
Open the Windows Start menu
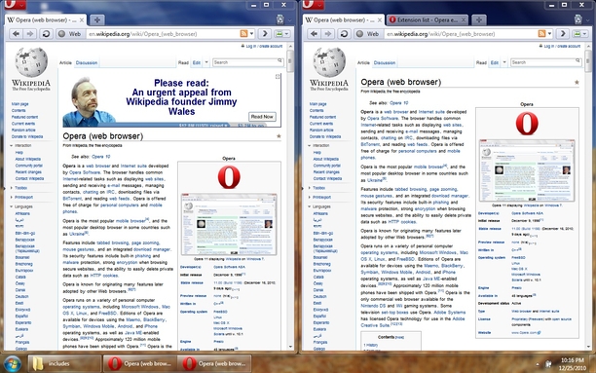coord(13,364)
